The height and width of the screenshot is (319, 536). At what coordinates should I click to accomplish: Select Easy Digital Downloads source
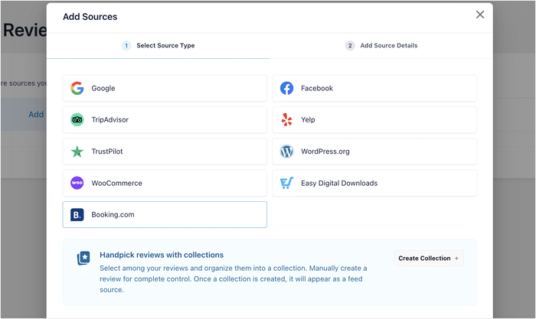374,183
